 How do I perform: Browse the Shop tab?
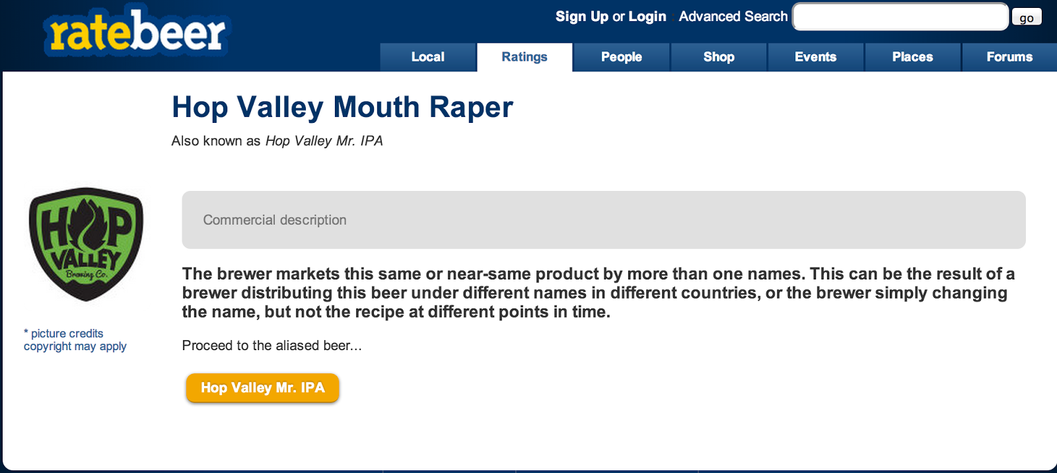click(x=718, y=57)
